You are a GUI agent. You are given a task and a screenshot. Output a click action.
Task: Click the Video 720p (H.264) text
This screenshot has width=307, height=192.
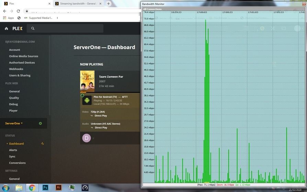coord(98,112)
